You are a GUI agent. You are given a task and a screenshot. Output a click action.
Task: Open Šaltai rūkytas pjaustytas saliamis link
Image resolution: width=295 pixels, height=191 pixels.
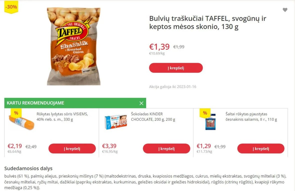251,117
